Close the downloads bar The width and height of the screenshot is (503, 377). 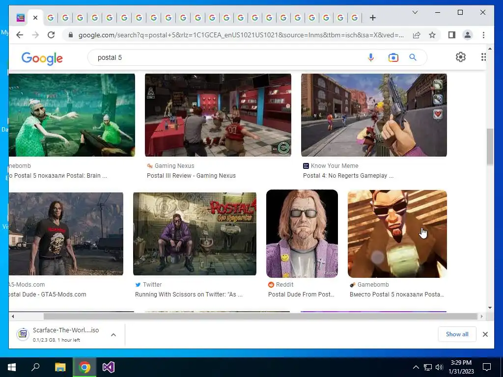(x=485, y=334)
